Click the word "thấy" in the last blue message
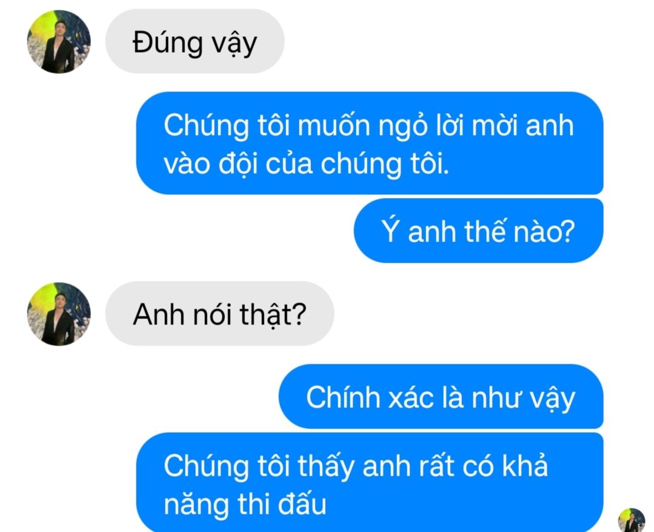 [325, 467]
